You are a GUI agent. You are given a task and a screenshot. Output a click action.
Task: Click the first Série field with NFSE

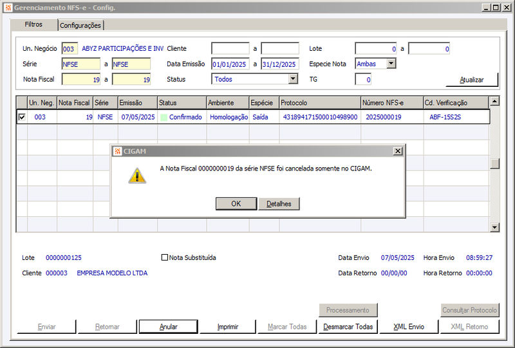[81, 64]
